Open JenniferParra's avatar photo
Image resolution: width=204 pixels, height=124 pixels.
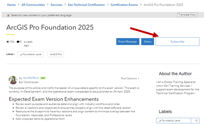pyautogui.click(x=13, y=80)
